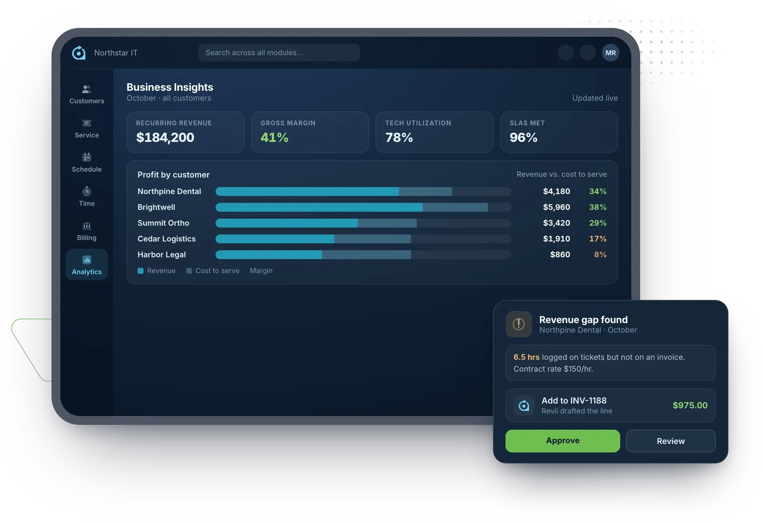
Task: Click the $5,960 profit value
Action: coord(557,207)
